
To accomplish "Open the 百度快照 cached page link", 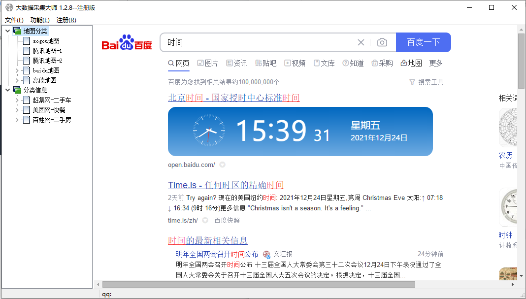I will 227,221.
